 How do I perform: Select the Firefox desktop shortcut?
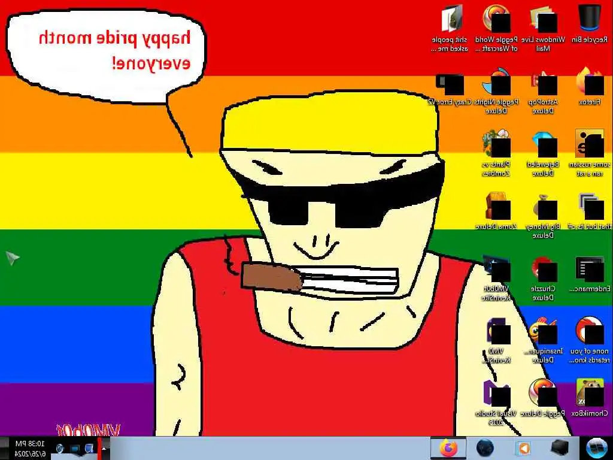590,86
